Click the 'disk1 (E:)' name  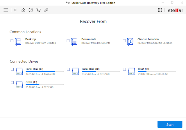click(x=143, y=69)
